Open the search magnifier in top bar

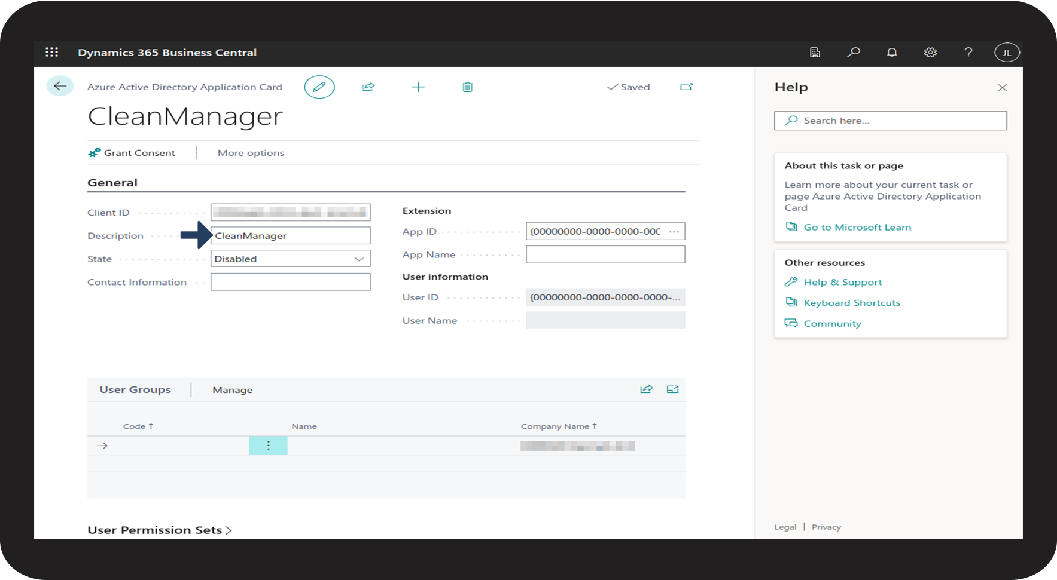pyautogui.click(x=854, y=52)
